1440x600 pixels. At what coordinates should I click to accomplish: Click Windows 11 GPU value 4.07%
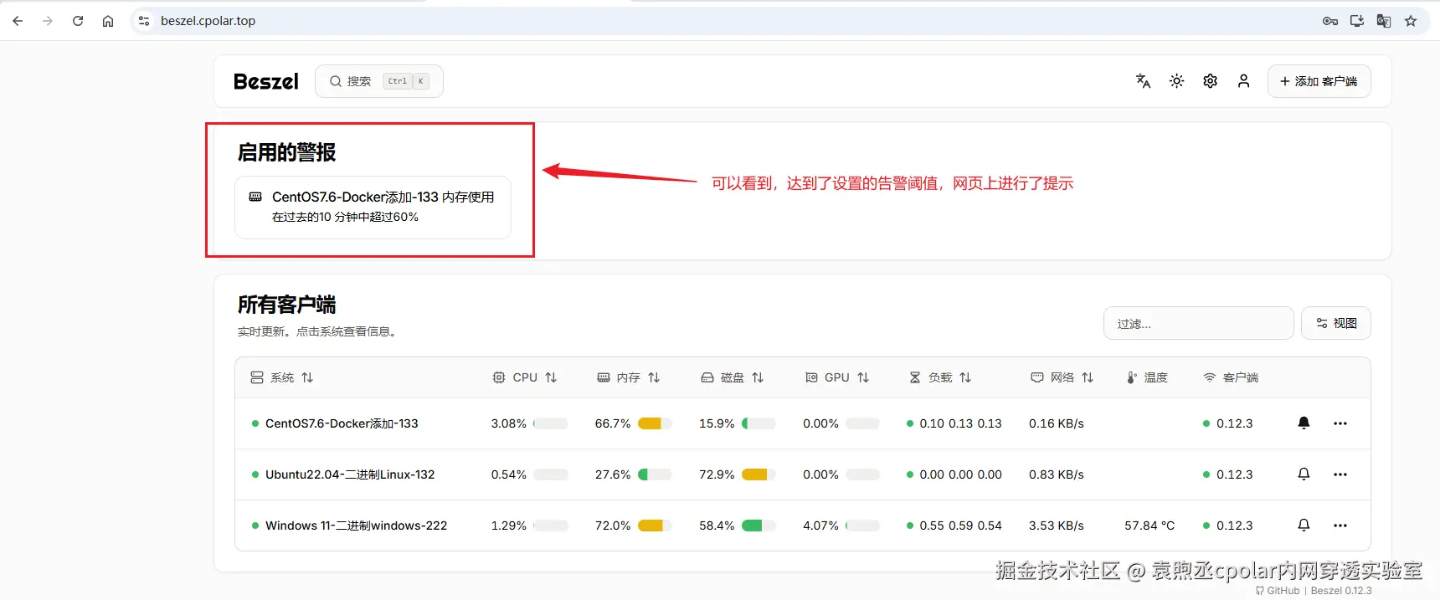820,526
